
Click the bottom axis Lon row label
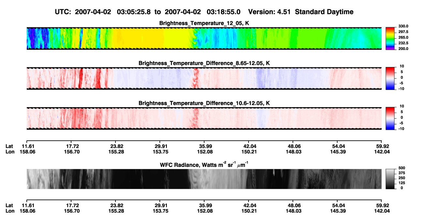(10, 211)
